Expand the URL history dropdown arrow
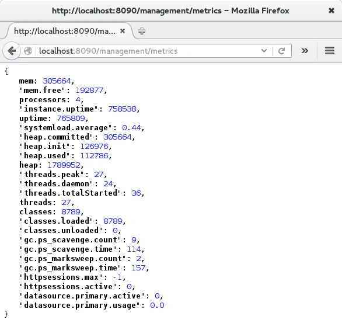The width and height of the screenshot is (342, 330). click(x=264, y=51)
